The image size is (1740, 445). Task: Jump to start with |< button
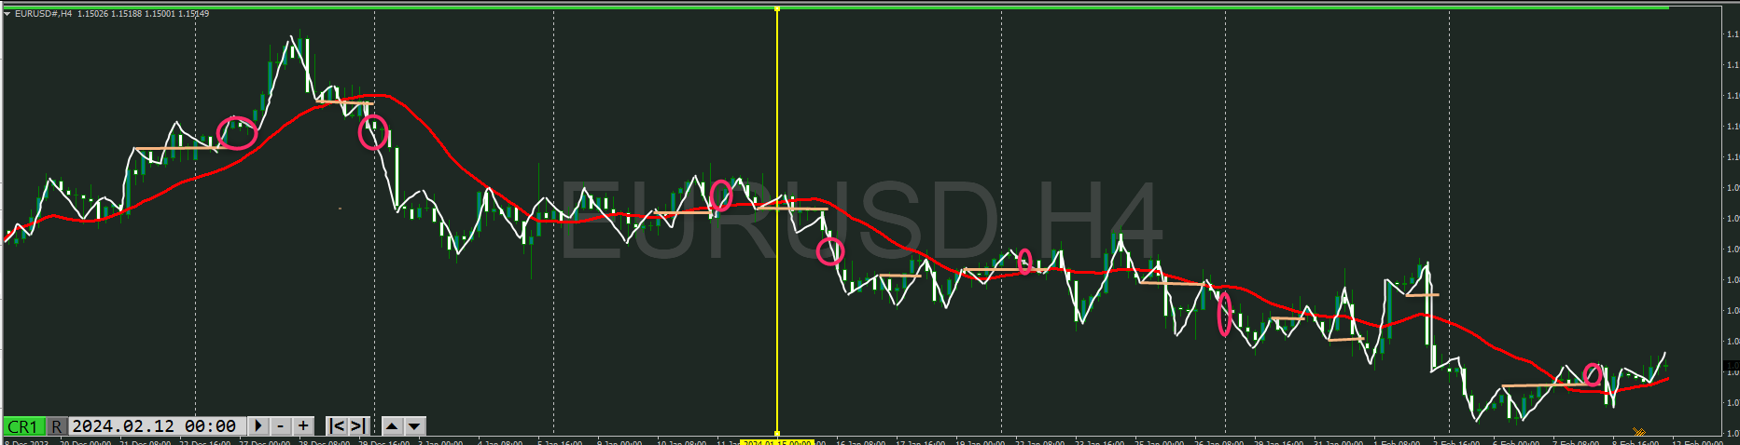337,426
